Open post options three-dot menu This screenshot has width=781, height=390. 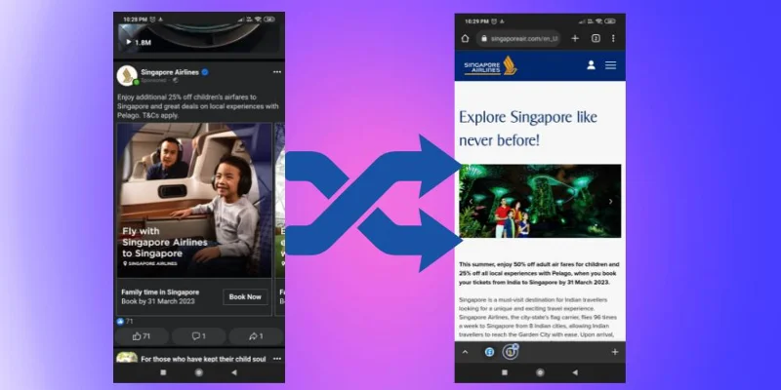276,72
